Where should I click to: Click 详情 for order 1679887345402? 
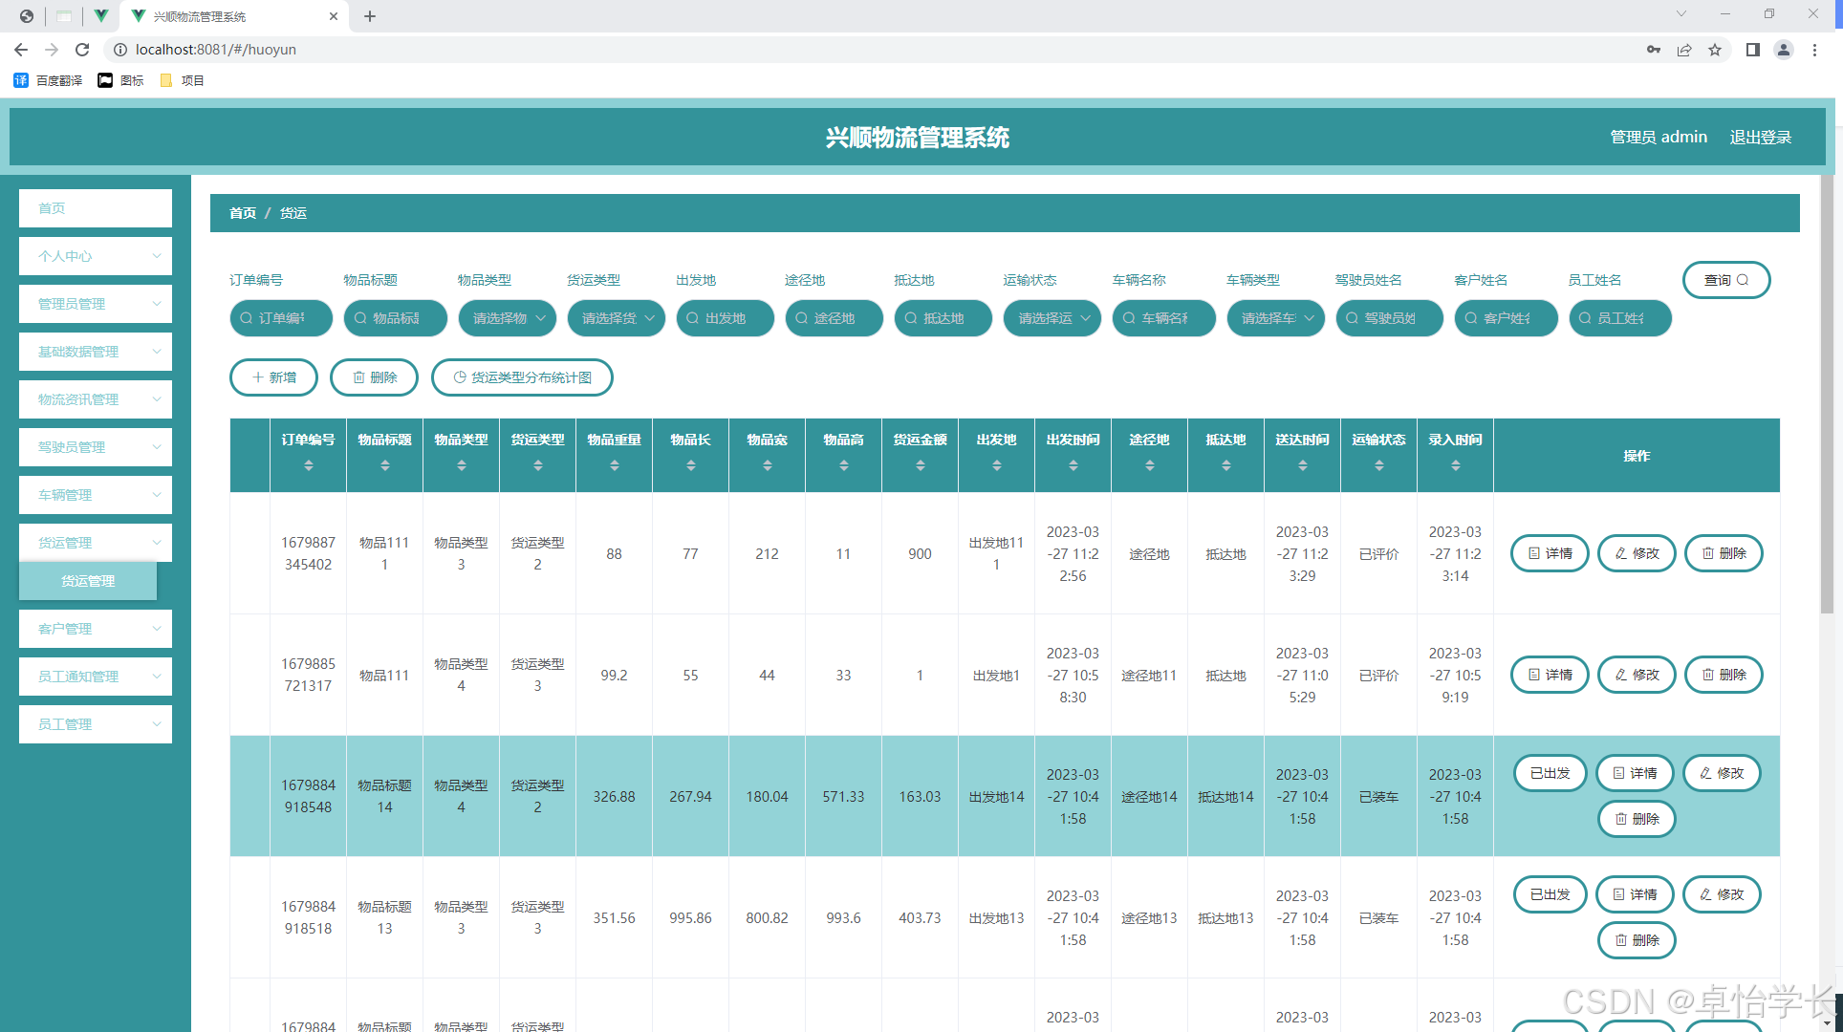tap(1549, 553)
